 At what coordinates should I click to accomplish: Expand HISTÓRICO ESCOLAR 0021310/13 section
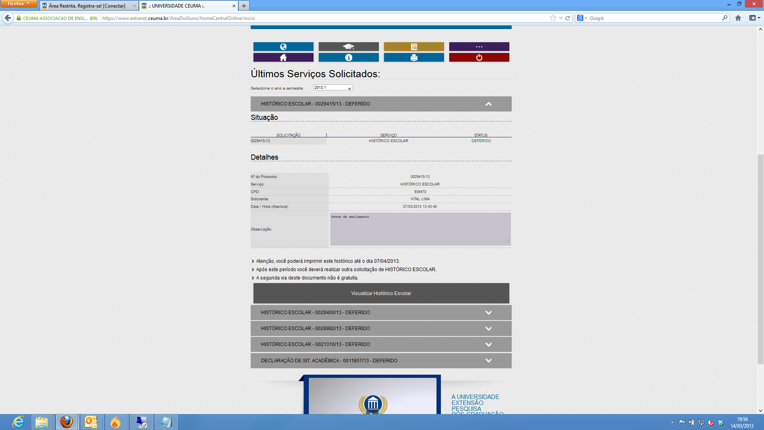point(381,344)
